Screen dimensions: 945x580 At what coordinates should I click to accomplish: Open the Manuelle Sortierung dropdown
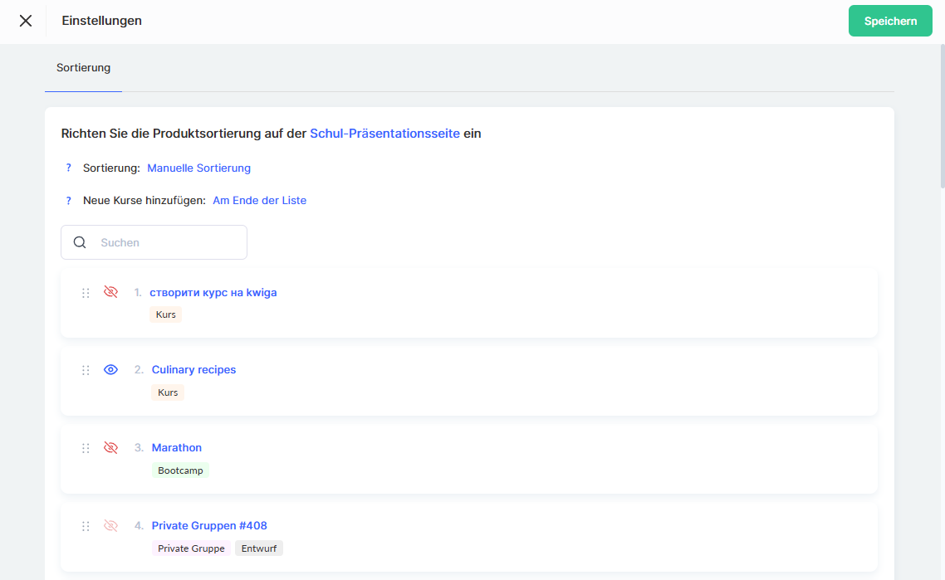click(x=198, y=168)
